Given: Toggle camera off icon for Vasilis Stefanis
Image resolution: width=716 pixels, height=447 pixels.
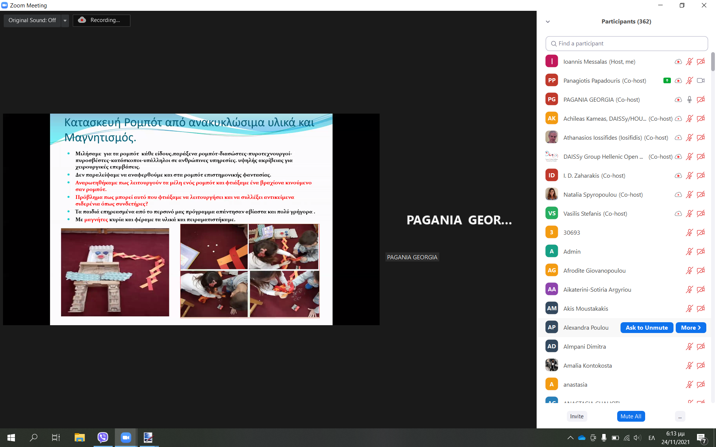Looking at the screenshot, I should 701,213.
